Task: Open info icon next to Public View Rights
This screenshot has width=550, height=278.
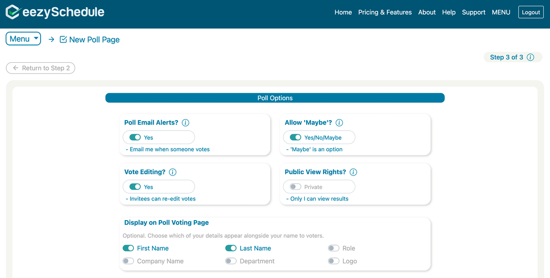Action: coord(353,172)
